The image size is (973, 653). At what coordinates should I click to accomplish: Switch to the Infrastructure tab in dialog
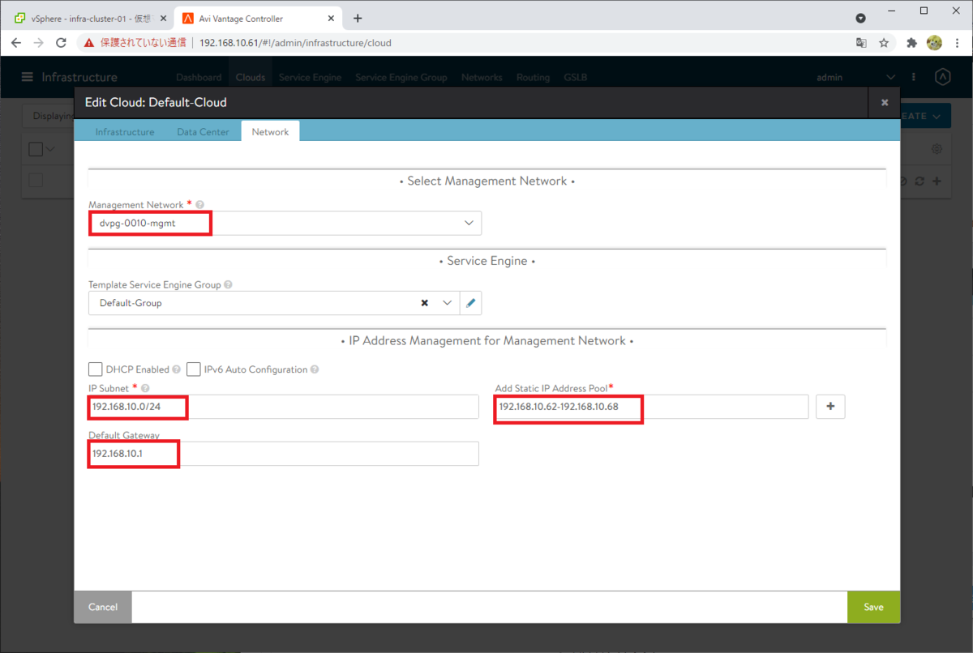point(125,131)
